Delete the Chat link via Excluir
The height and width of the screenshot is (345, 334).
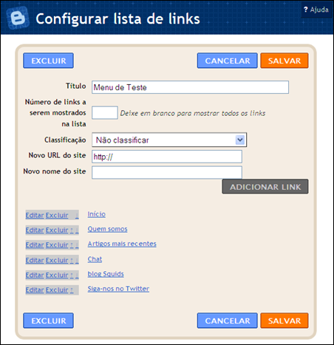[57, 260]
